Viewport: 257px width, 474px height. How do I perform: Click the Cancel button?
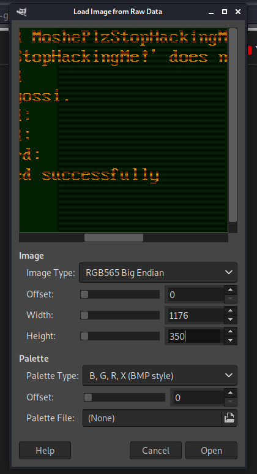(x=155, y=451)
